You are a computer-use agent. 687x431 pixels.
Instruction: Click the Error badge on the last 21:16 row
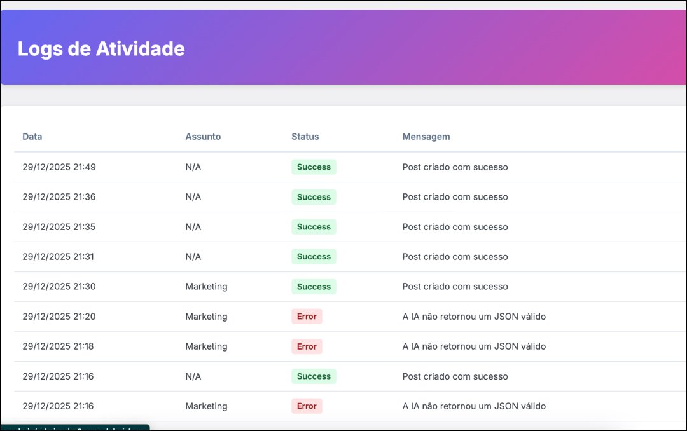[307, 406]
